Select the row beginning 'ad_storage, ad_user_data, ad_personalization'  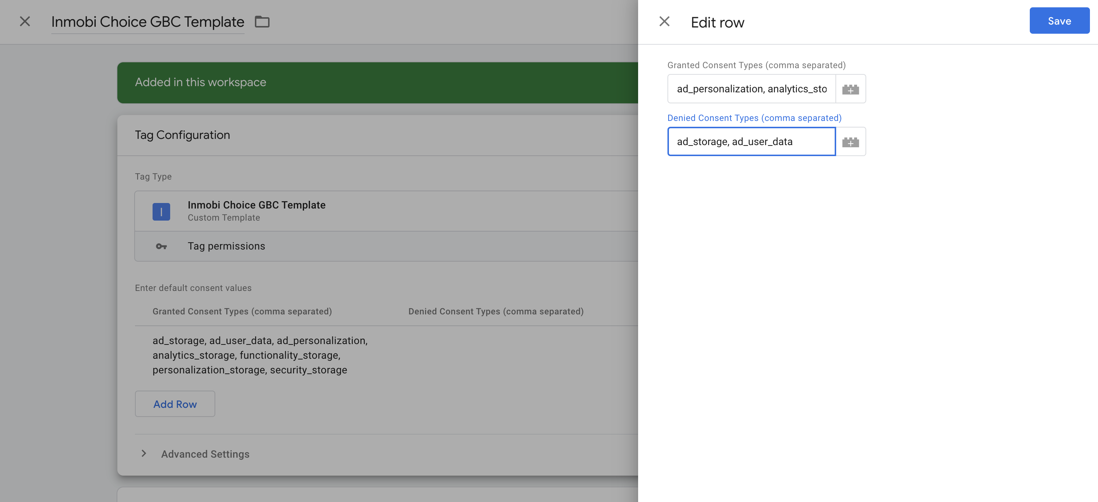tap(386, 355)
